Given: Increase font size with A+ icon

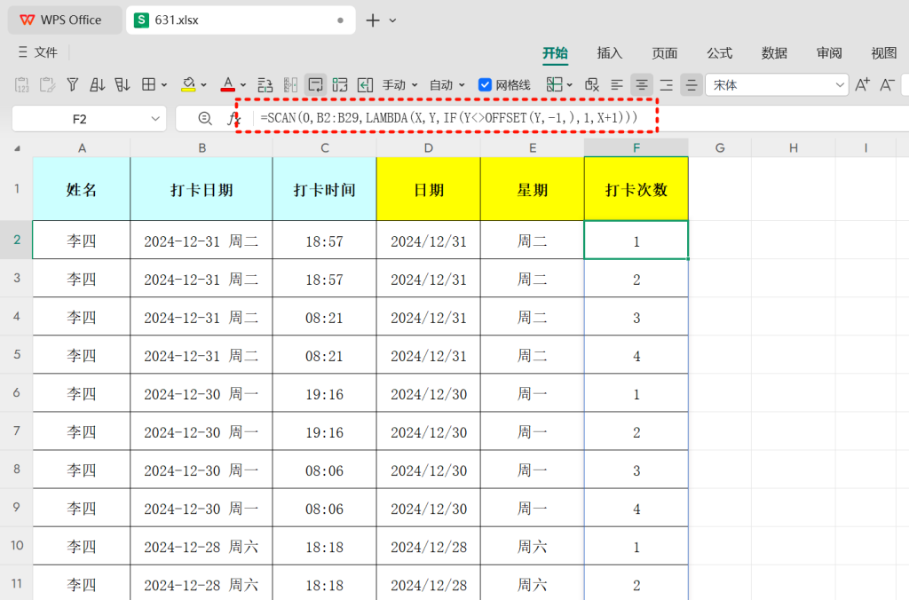Looking at the screenshot, I should tap(862, 85).
